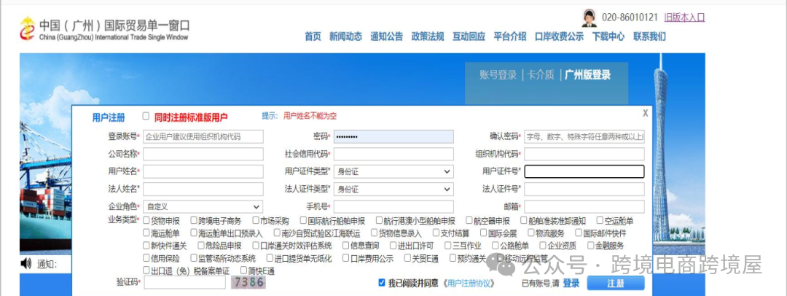Open the 法人证件类型 dropdown
This screenshot has height=296, width=787.
pos(393,189)
